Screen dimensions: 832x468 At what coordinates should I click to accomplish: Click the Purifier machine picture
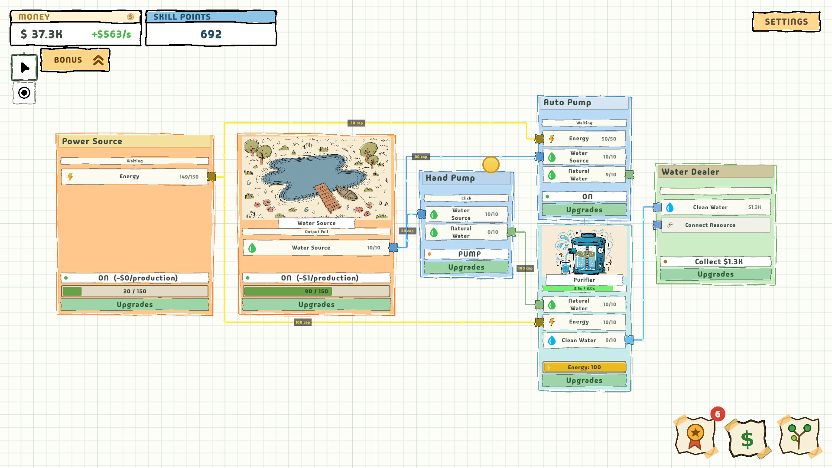click(584, 251)
